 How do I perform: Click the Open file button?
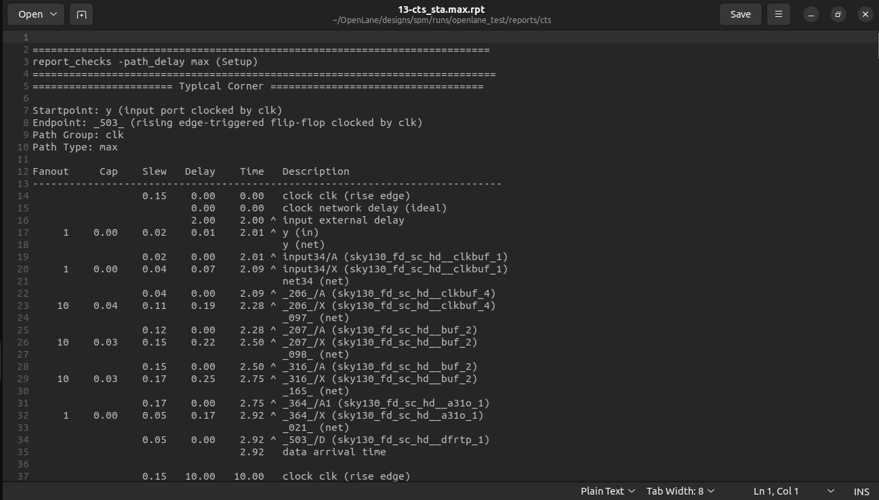29,14
